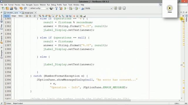This screenshot has width=188, height=105.
Task: Switch to the History view
Action: pos(21,16)
